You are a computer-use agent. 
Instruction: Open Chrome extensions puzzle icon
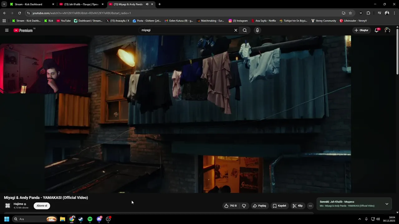tap(368, 13)
